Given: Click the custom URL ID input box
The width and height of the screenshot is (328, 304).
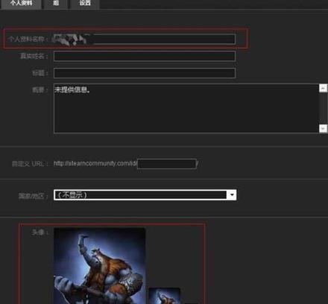Looking at the screenshot, I should click(167, 164).
